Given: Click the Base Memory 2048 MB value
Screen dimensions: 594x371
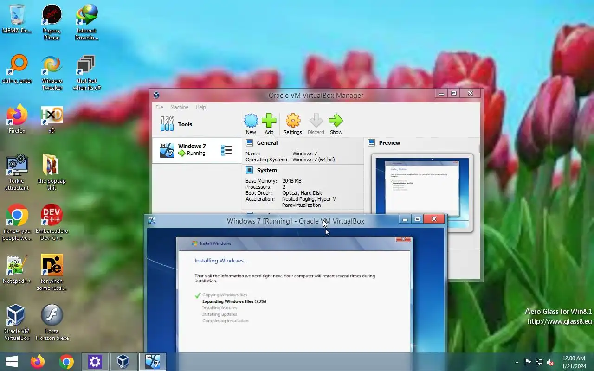Looking at the screenshot, I should coord(292,181).
